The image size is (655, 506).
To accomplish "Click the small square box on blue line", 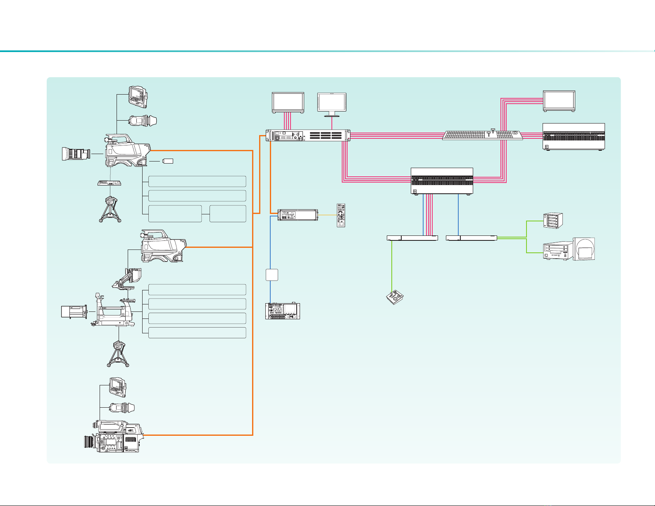I will click(x=272, y=275).
